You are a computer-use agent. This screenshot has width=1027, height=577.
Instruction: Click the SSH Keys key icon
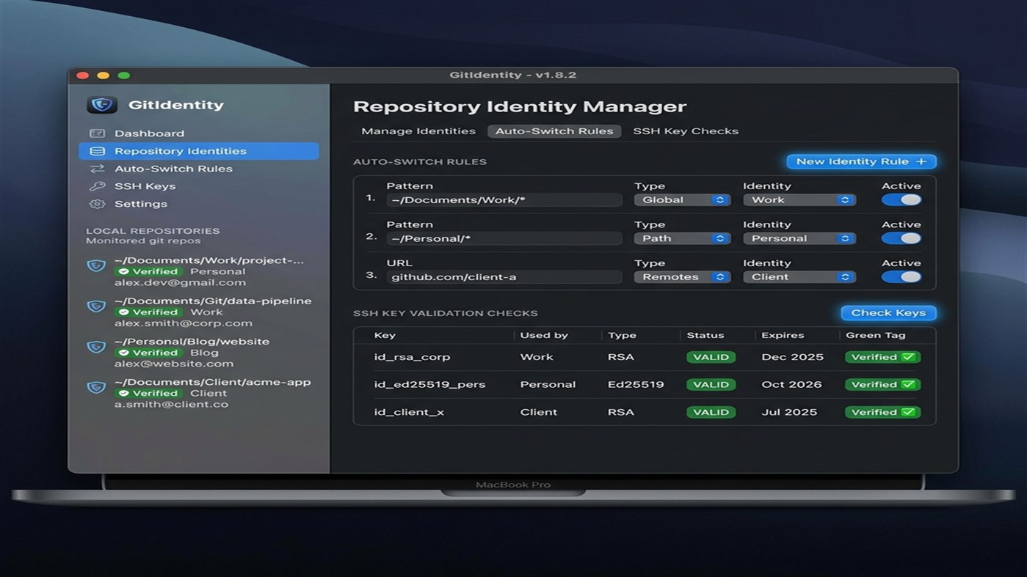tap(97, 186)
